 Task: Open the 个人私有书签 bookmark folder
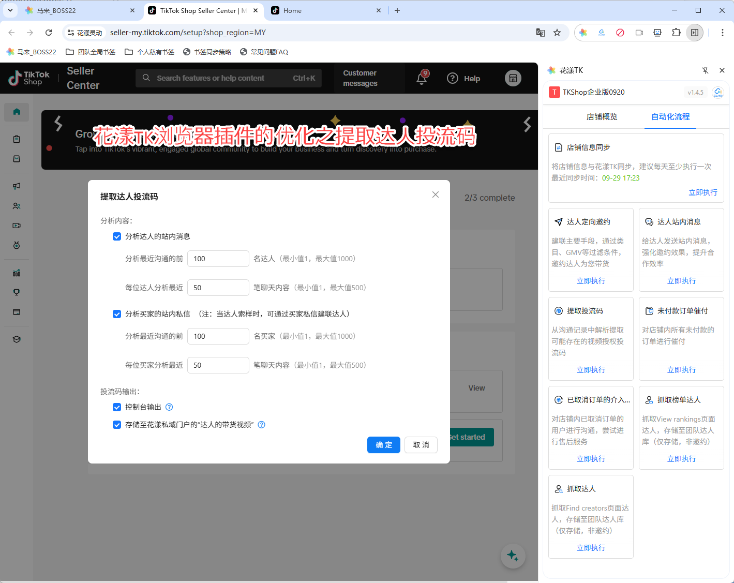pos(150,52)
